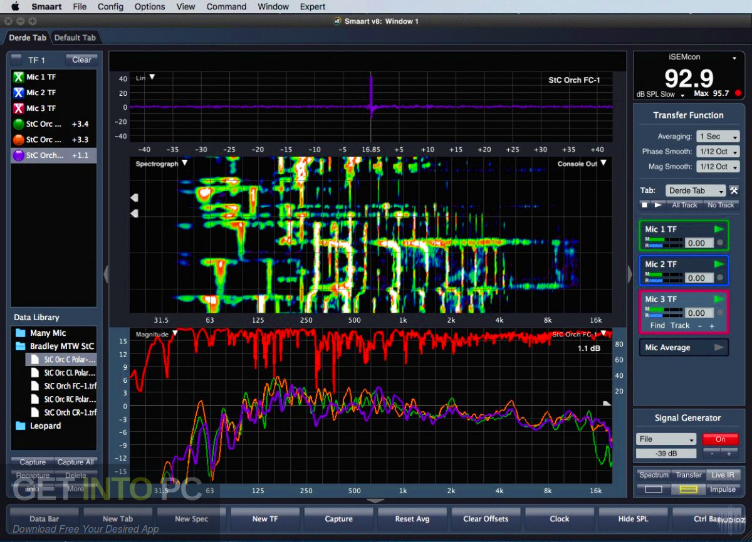Click the Leopard folder icon
The height and width of the screenshot is (542, 752).
pyautogui.click(x=20, y=426)
